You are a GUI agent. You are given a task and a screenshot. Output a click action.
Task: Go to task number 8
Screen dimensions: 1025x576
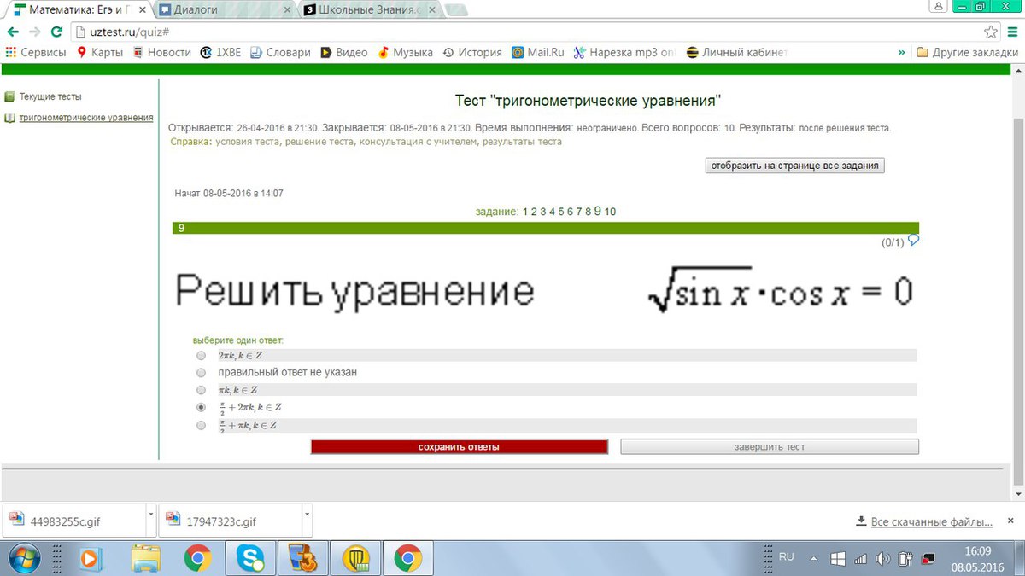tap(589, 212)
